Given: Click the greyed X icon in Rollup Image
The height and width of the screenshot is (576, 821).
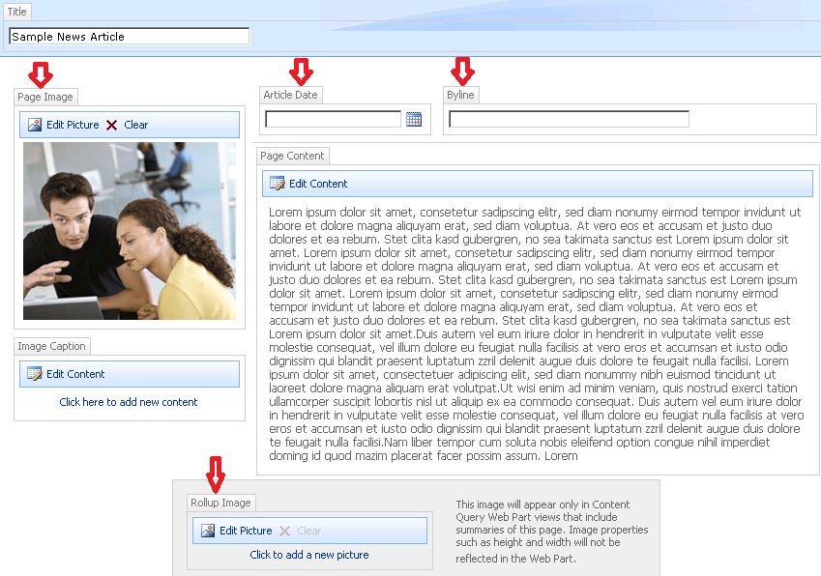Looking at the screenshot, I should pos(285,531).
